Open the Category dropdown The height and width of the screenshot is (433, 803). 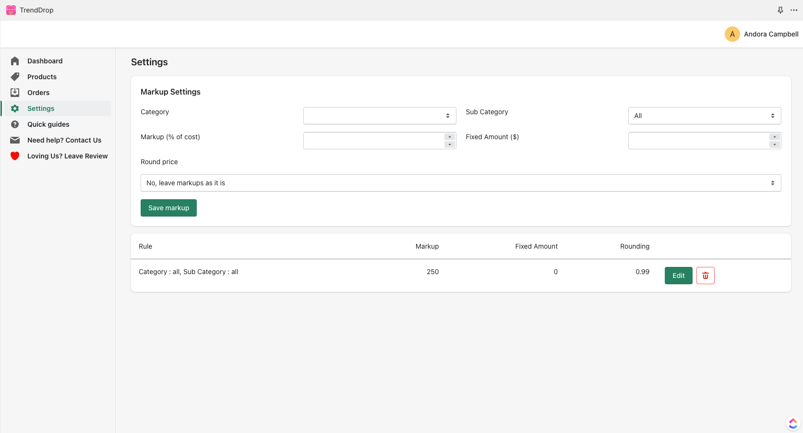click(380, 116)
